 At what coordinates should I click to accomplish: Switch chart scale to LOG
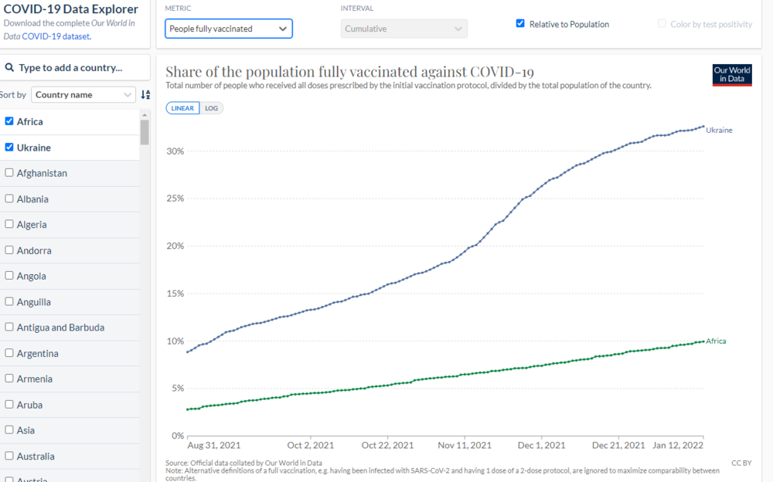point(211,108)
